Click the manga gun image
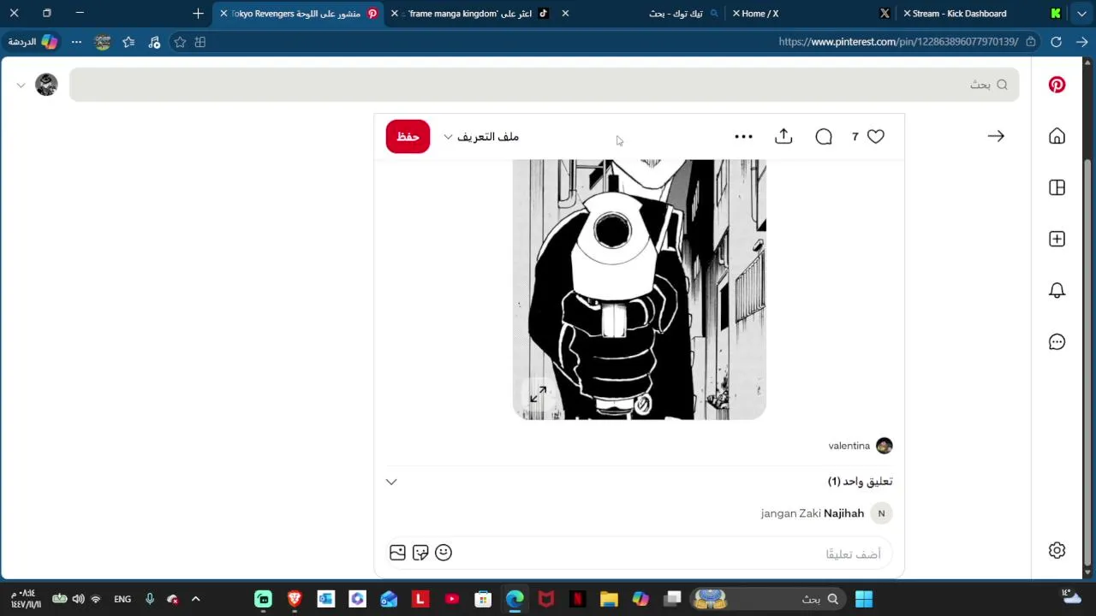Viewport: 1096px width, 616px height. pyautogui.click(x=639, y=289)
